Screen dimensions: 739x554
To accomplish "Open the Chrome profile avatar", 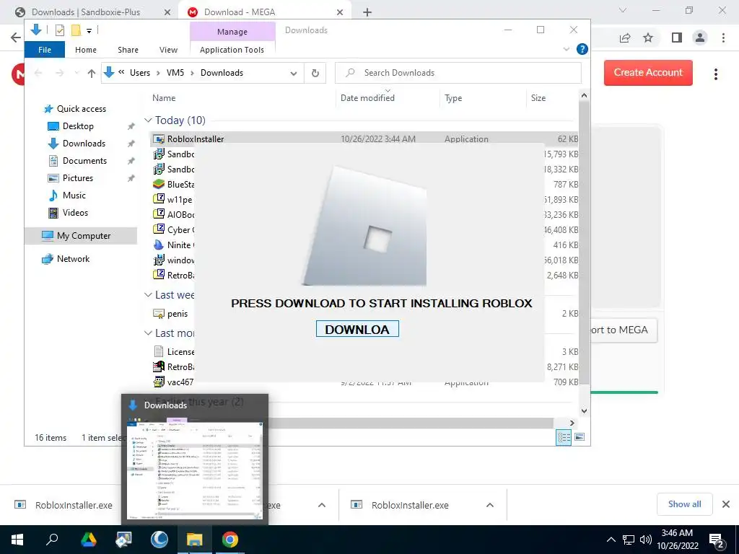I will tap(700, 38).
